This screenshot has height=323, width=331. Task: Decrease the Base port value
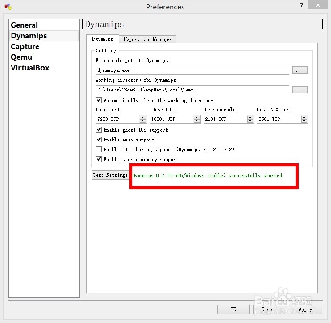pyautogui.click(x=143, y=121)
